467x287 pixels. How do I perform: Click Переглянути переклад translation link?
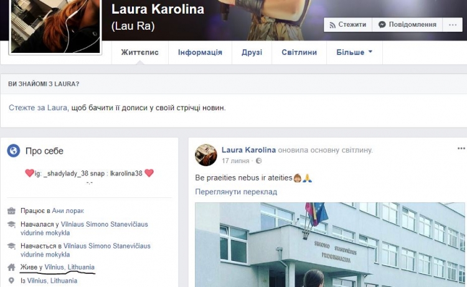tap(236, 192)
